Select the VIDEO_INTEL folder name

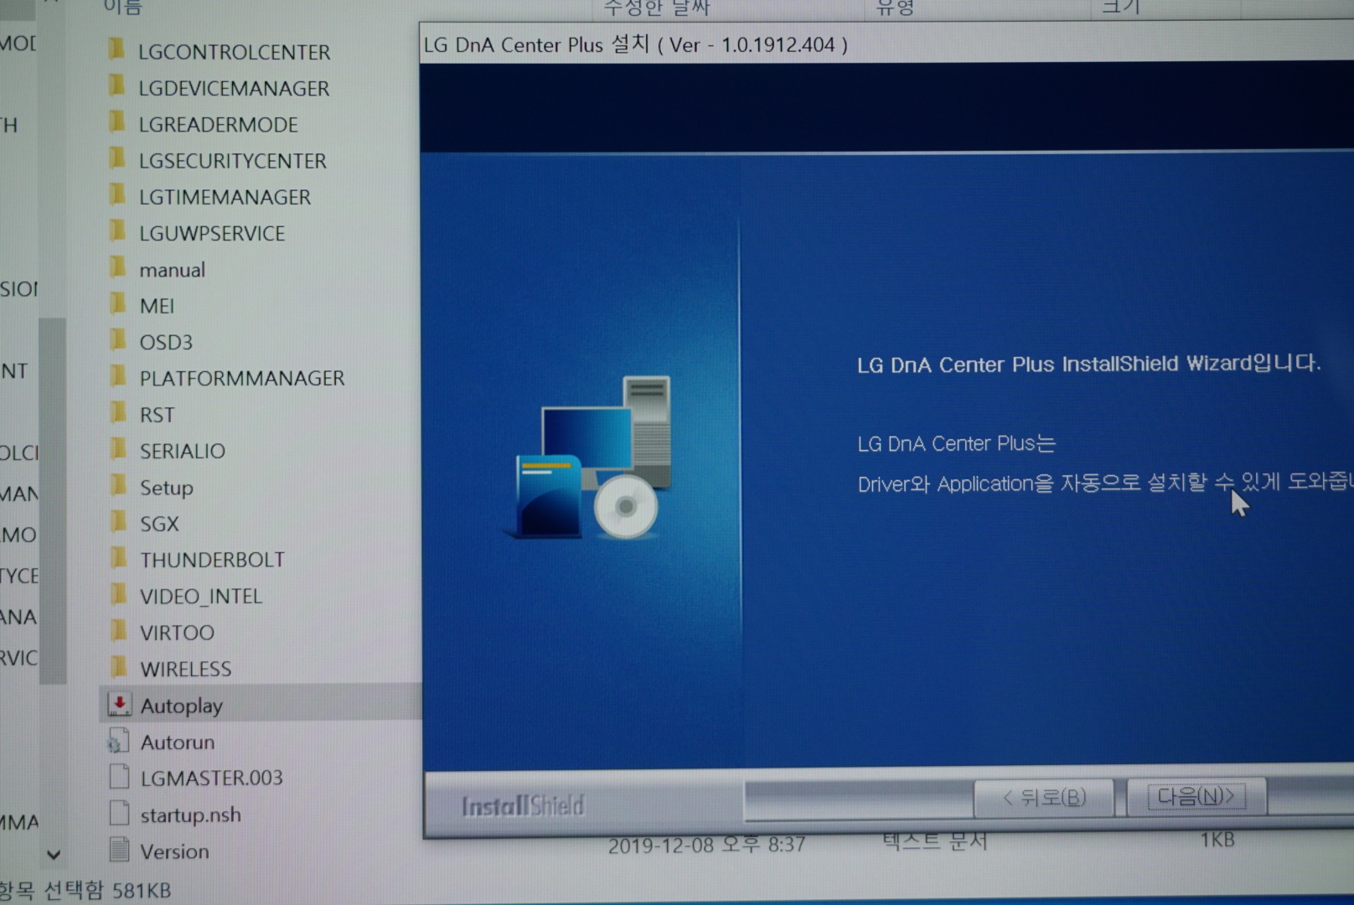point(201,596)
